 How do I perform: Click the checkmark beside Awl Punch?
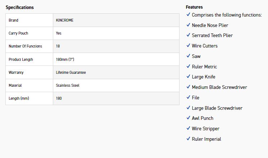[x=188, y=118]
